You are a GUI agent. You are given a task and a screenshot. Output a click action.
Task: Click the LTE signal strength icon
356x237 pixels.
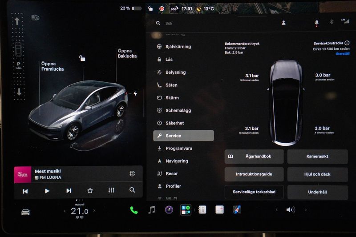(x=345, y=21)
